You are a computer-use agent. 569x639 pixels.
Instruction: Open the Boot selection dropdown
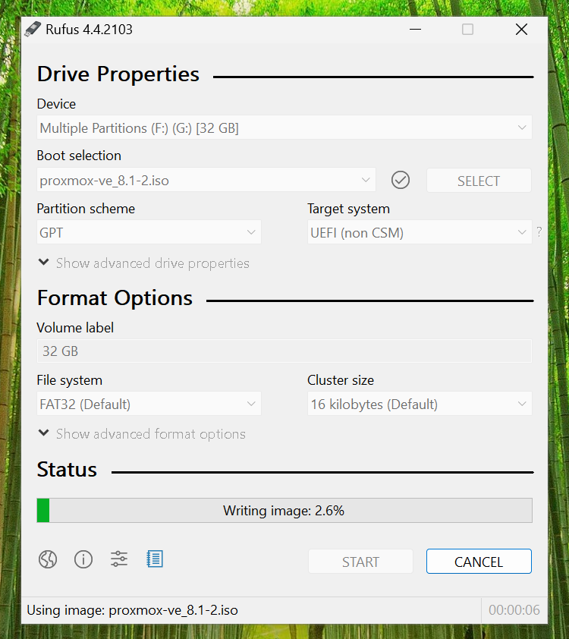[206, 180]
